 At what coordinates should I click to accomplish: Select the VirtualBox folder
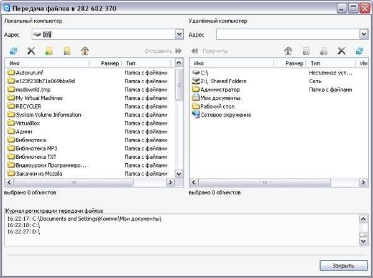click(24, 123)
